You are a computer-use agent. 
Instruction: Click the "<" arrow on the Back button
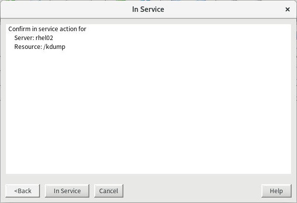click(x=15, y=191)
